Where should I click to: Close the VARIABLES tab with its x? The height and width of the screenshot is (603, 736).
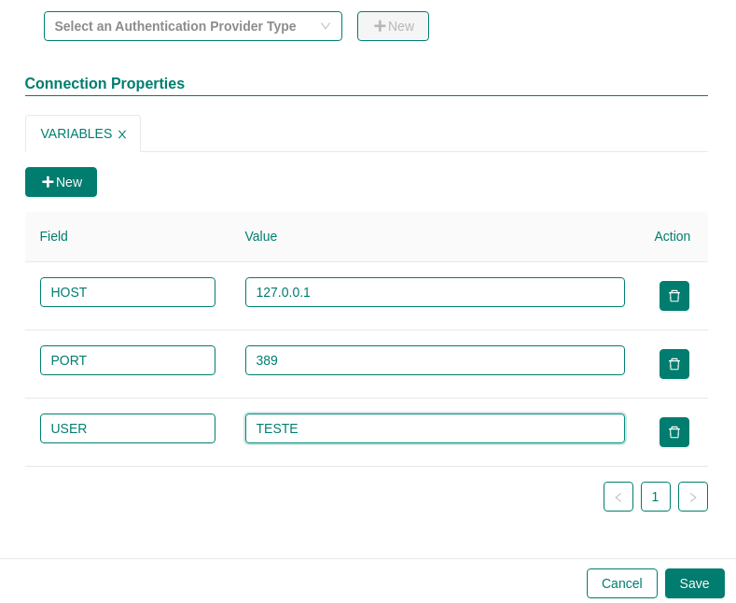tap(122, 134)
